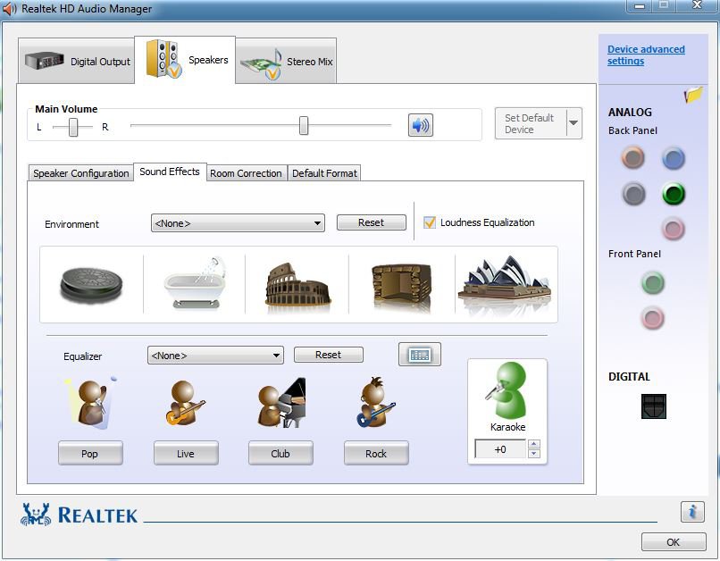
Task: Click the Karaoke key value field
Action: [x=500, y=449]
